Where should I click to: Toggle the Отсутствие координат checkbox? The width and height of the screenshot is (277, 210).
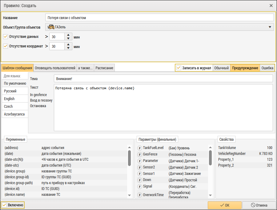pyautogui.click(x=6, y=46)
